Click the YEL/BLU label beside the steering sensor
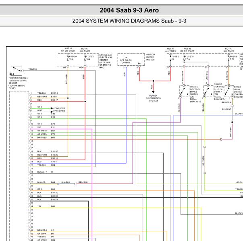Viewport: 243px width, 241px height. (x=33, y=69)
